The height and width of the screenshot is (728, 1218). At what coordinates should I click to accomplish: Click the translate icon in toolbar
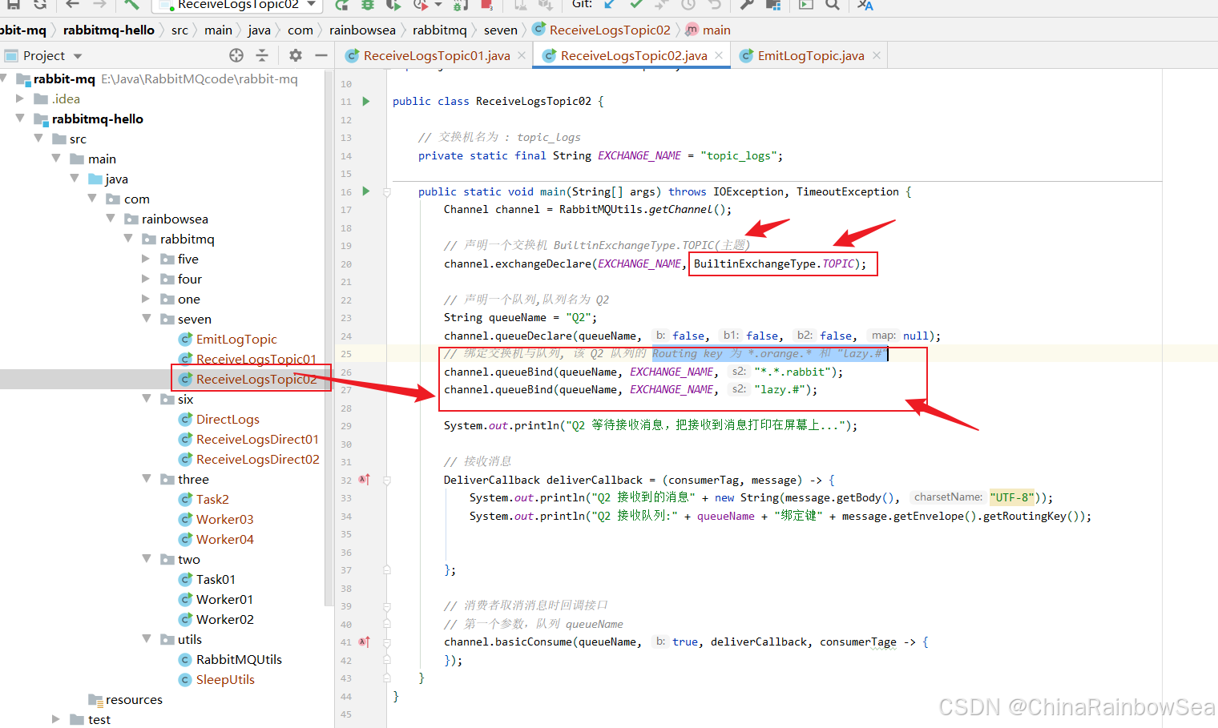point(865,5)
